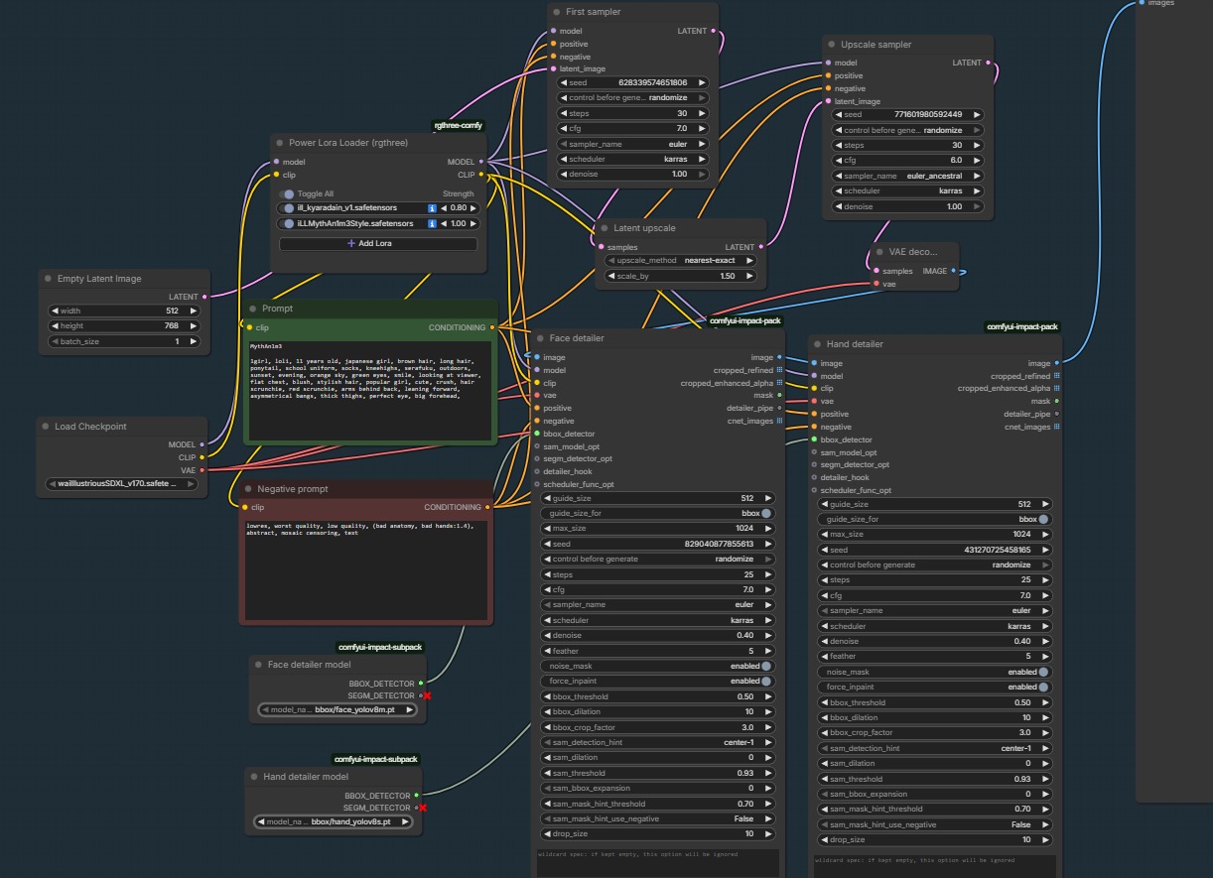The image size is (1213, 878).
Task: Click the scale_by 1.50 field in Latent upscale
Action: (680, 276)
